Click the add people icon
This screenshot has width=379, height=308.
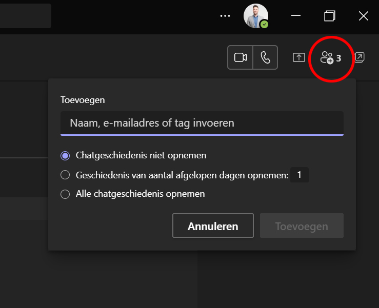pyautogui.click(x=327, y=58)
